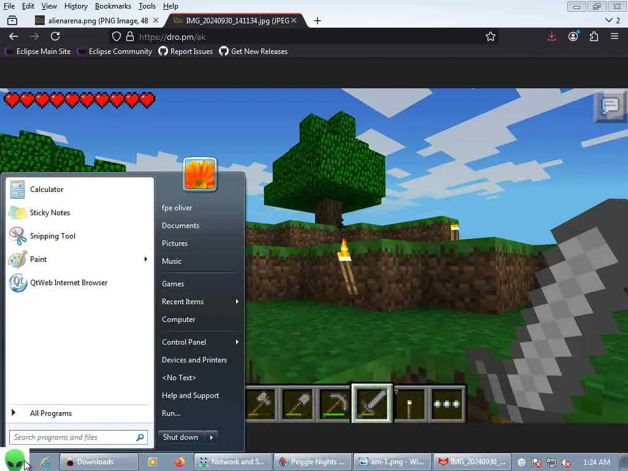Open the Shut down options arrow
Screen dimensions: 628x471
(x=212, y=437)
